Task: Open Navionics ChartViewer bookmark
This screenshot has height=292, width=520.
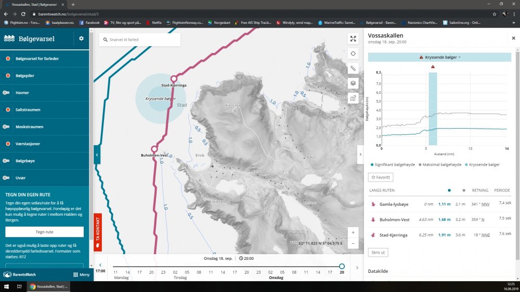Action: click(420, 23)
